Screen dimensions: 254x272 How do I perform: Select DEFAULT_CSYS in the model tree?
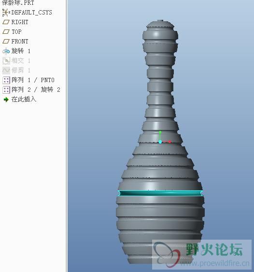(x=31, y=13)
